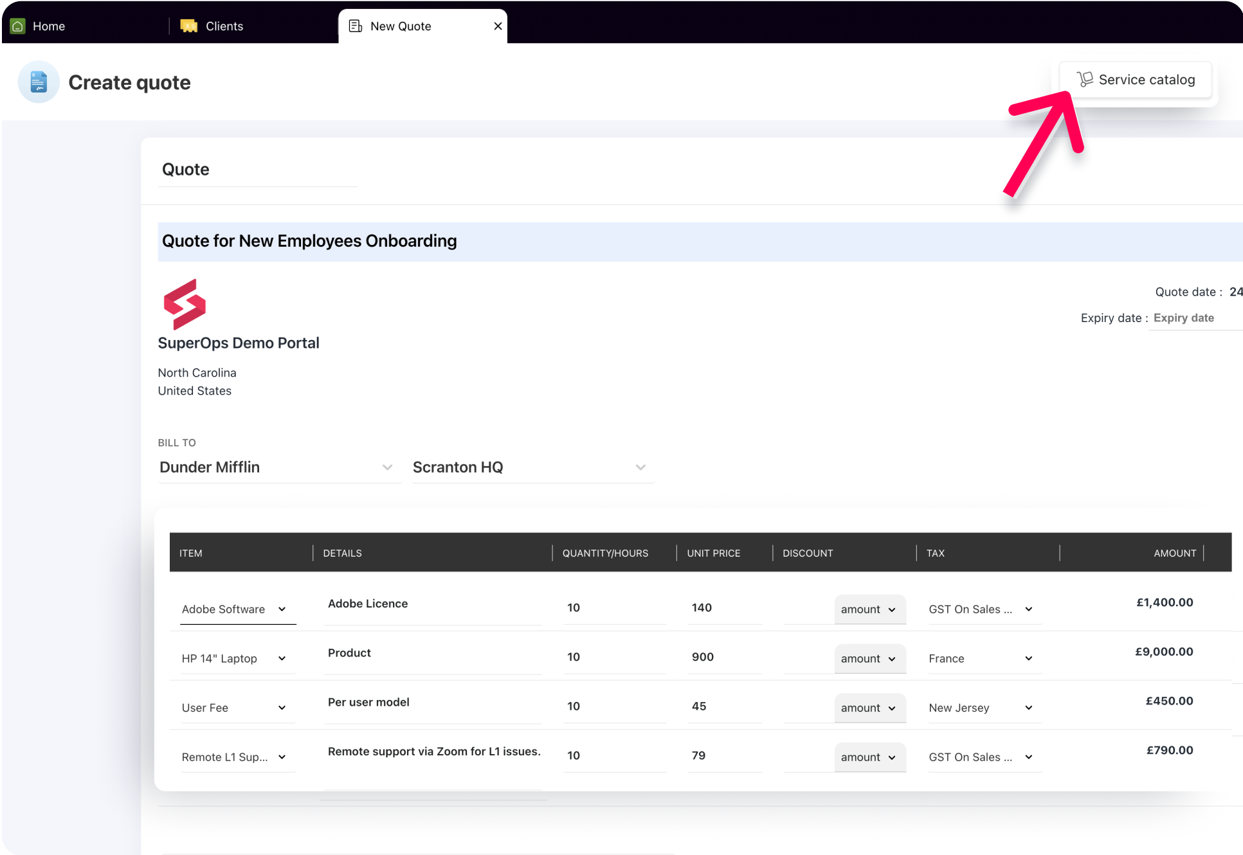The height and width of the screenshot is (855, 1243).
Task: Select the New Quote tab
Action: pos(400,26)
